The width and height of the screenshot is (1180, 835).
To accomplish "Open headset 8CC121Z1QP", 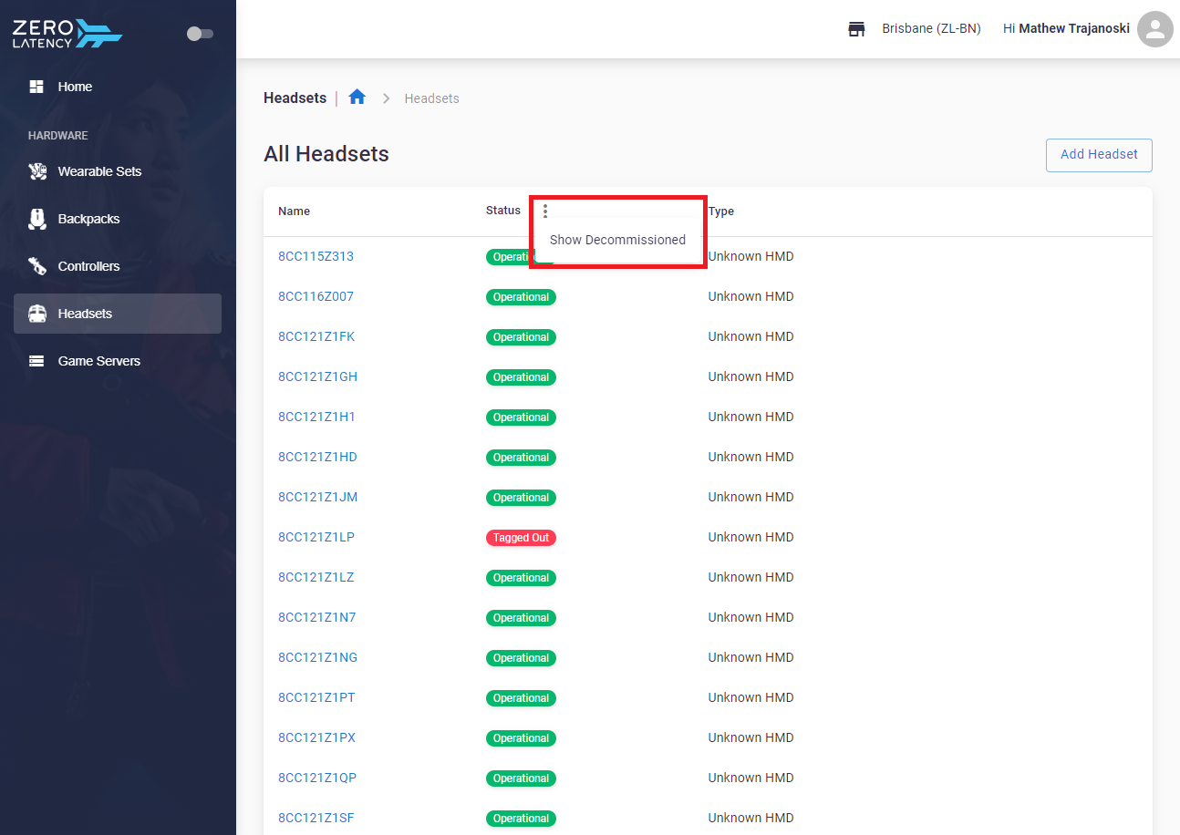I will tap(317, 778).
